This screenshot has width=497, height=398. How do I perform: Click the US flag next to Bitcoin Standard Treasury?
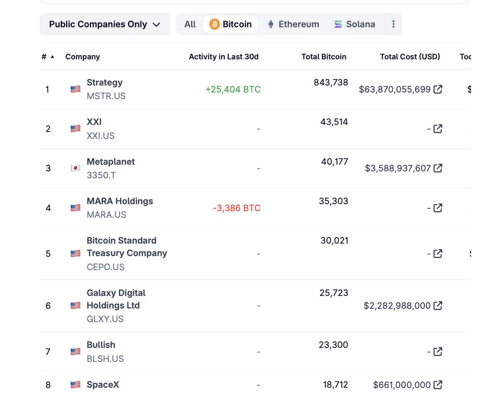75,254
